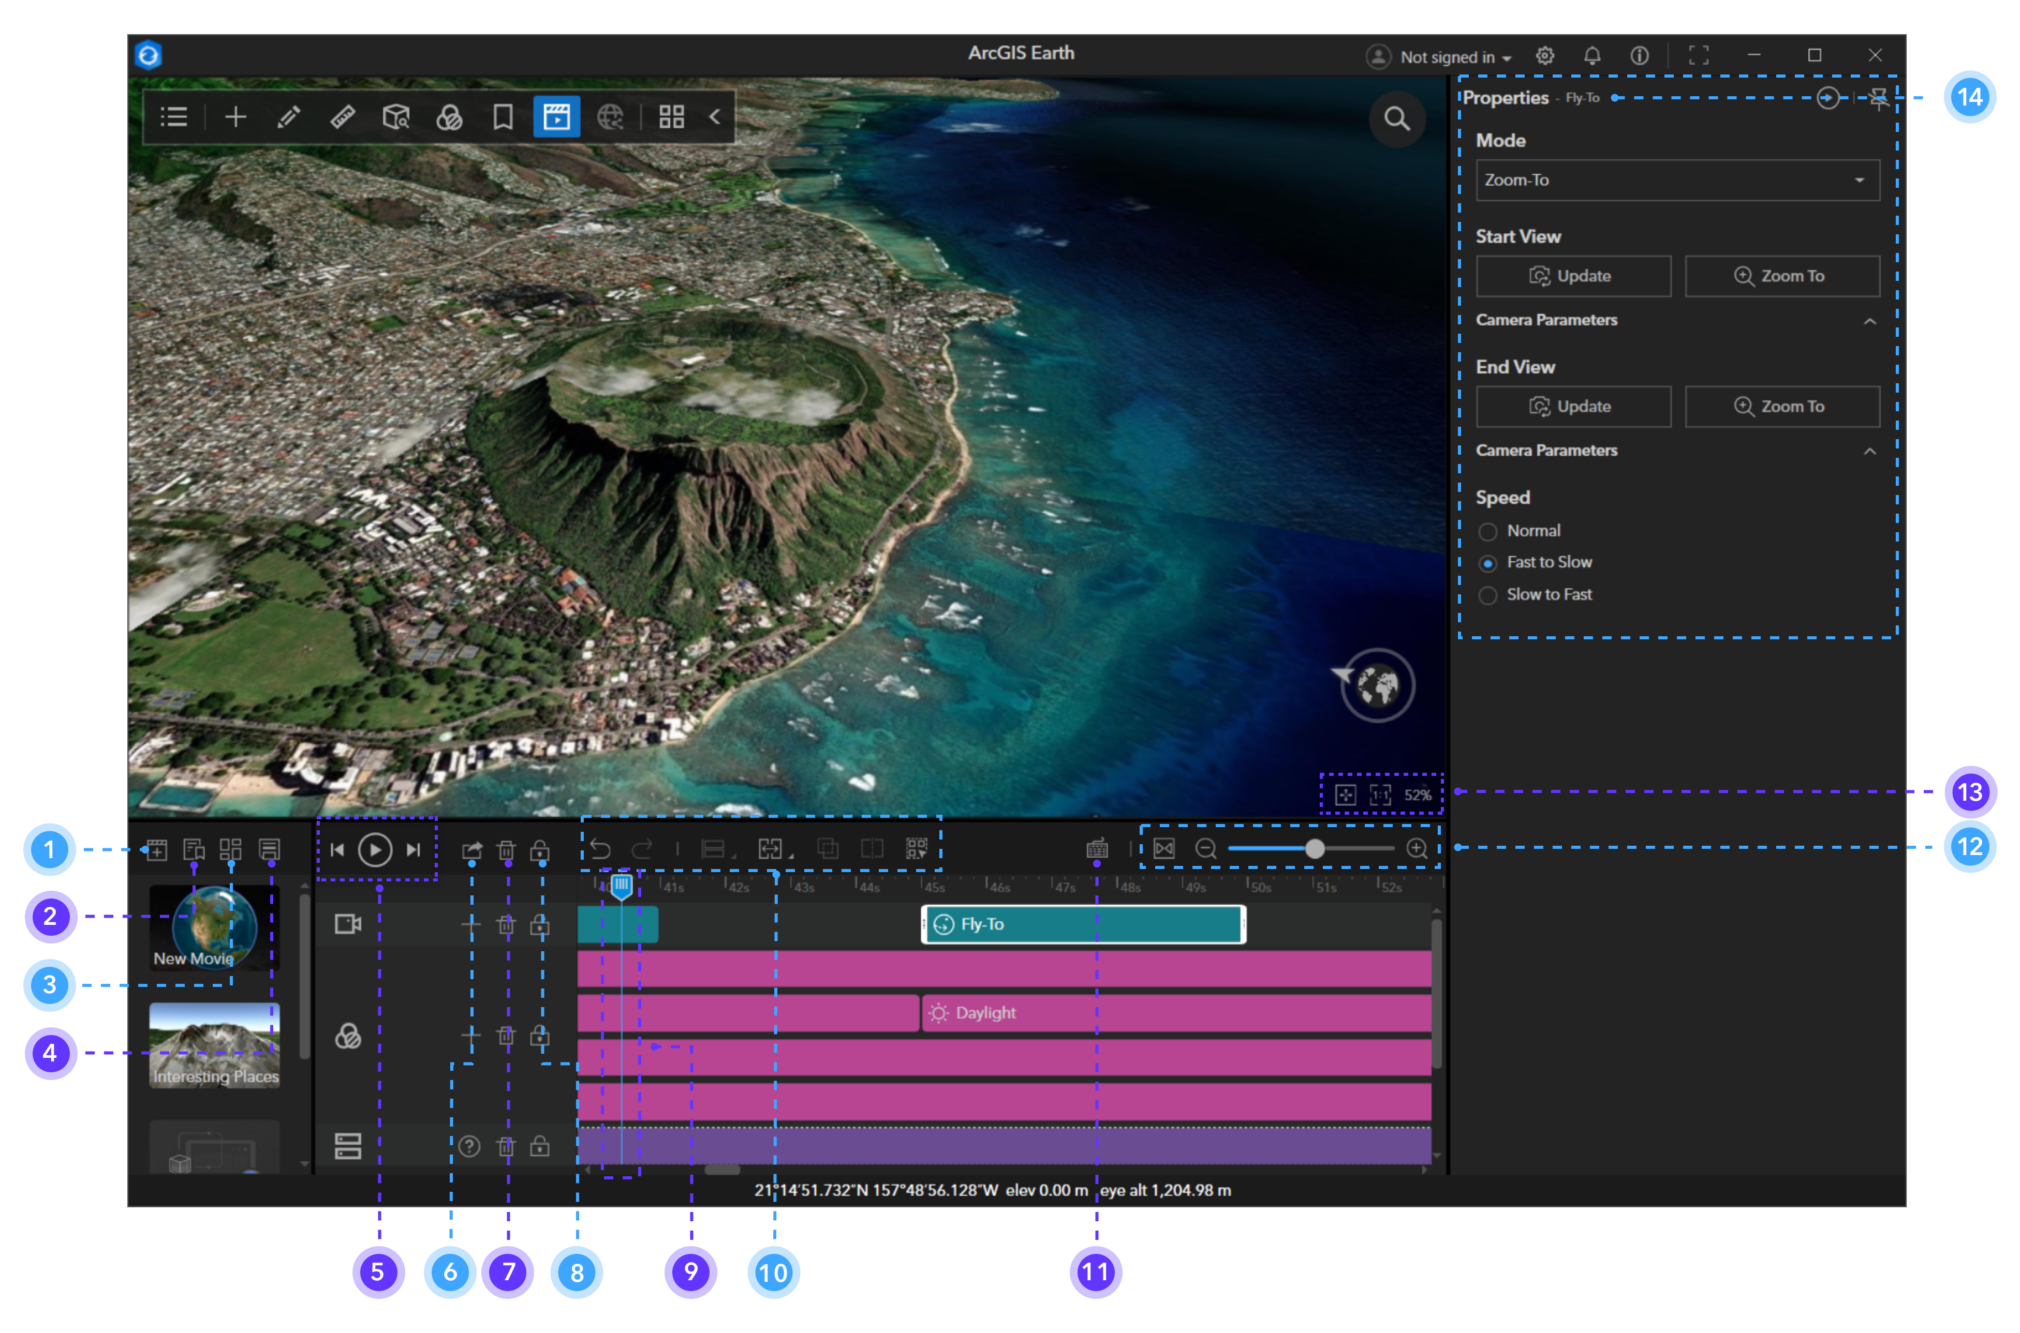The image size is (2020, 1333).
Task: Click Update button for Start View
Action: (x=1573, y=274)
